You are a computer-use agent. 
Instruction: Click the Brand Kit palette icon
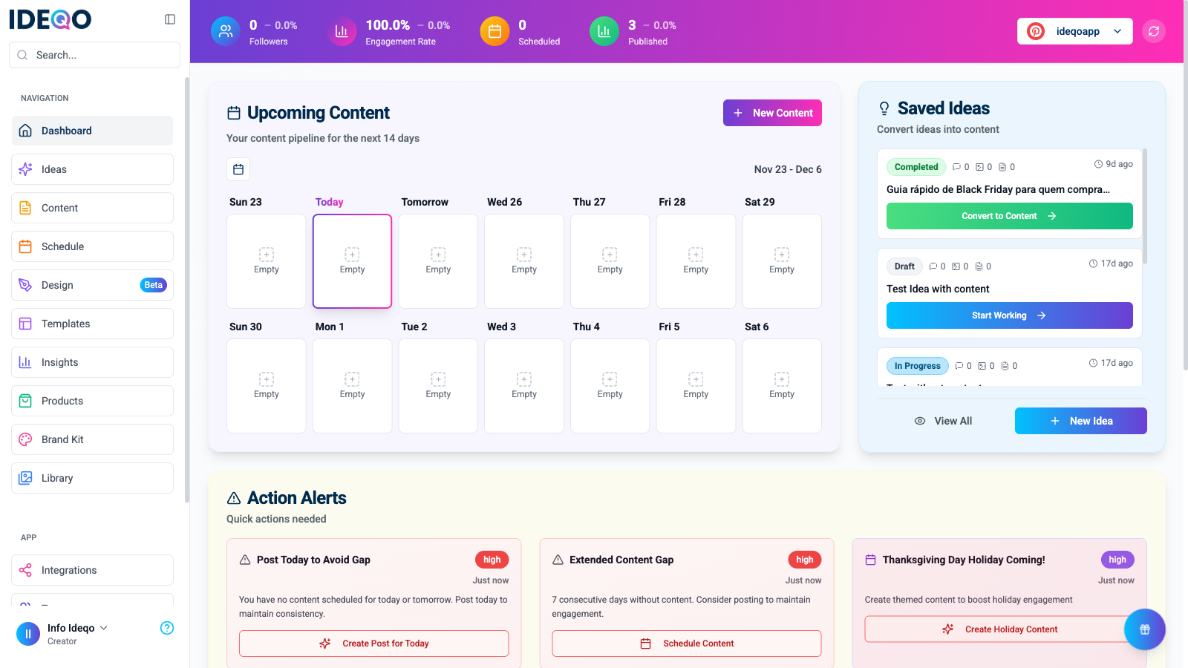pos(25,439)
